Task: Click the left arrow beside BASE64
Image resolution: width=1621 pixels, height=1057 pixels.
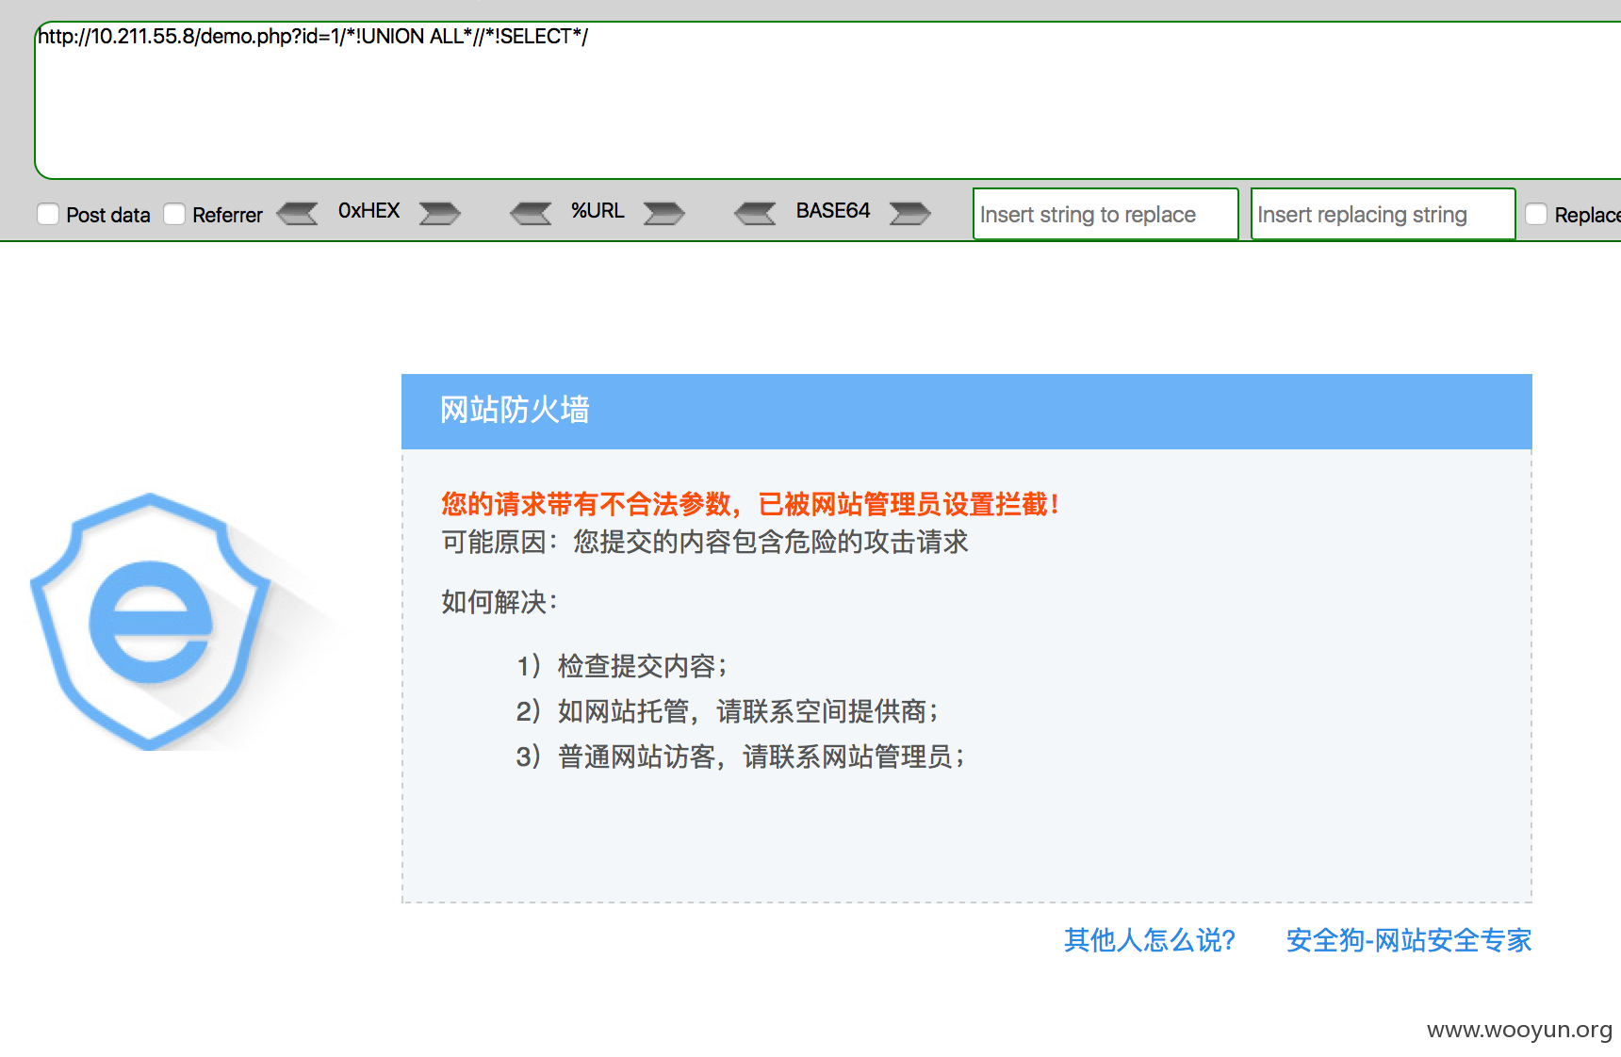Action: [756, 213]
